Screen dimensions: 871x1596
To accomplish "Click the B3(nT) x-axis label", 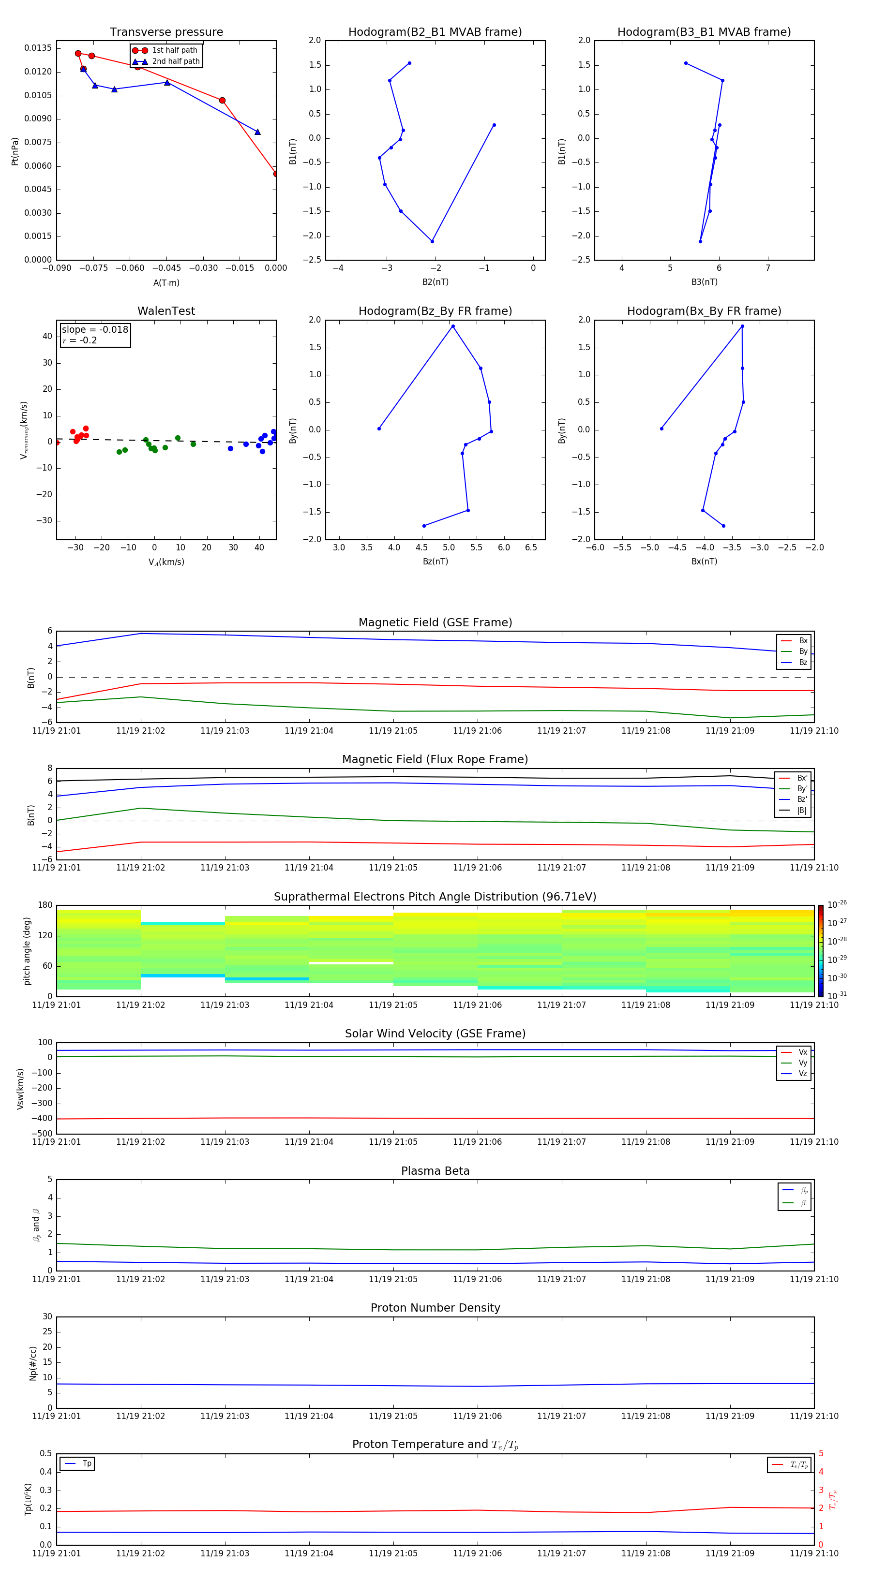I will (x=704, y=282).
